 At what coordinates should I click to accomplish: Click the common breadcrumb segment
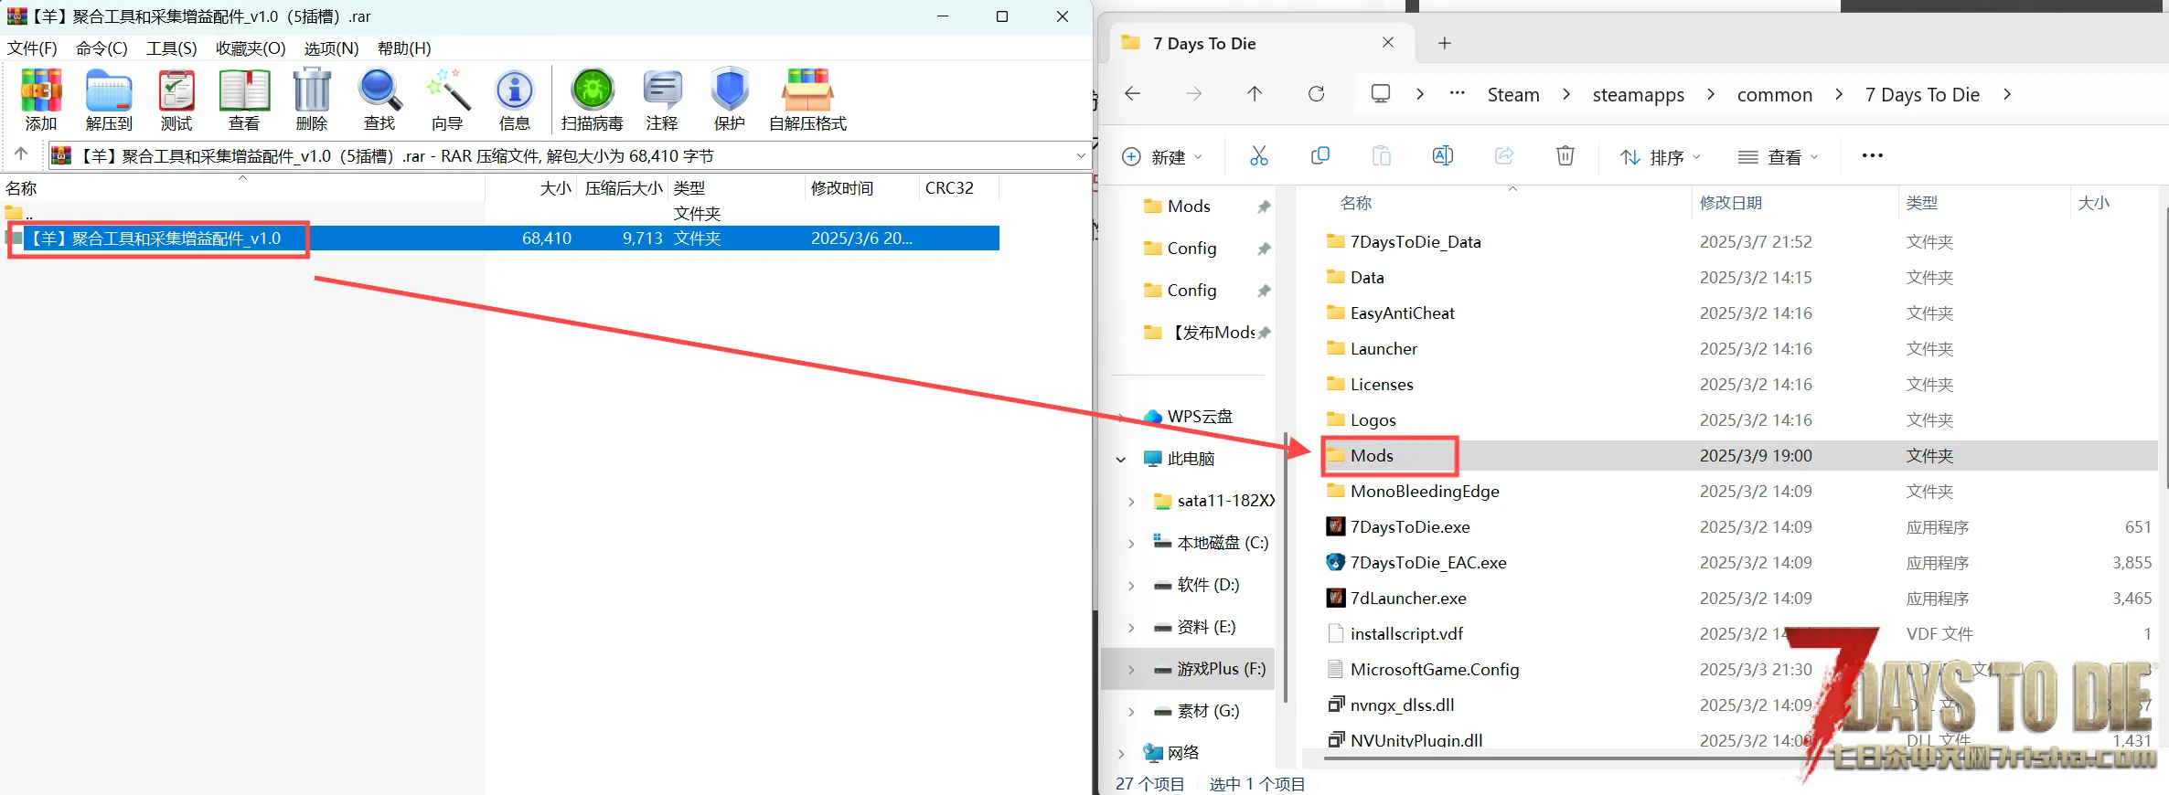point(1774,95)
